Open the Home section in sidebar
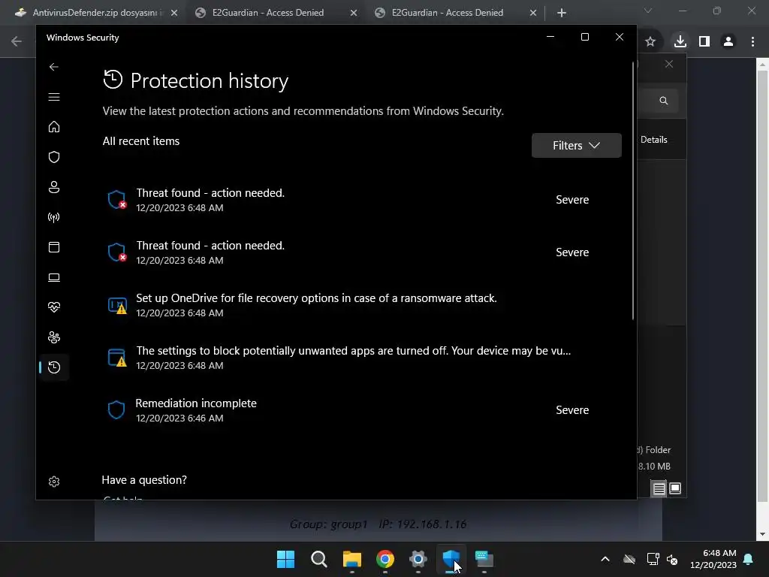The width and height of the screenshot is (769, 577). click(54, 127)
